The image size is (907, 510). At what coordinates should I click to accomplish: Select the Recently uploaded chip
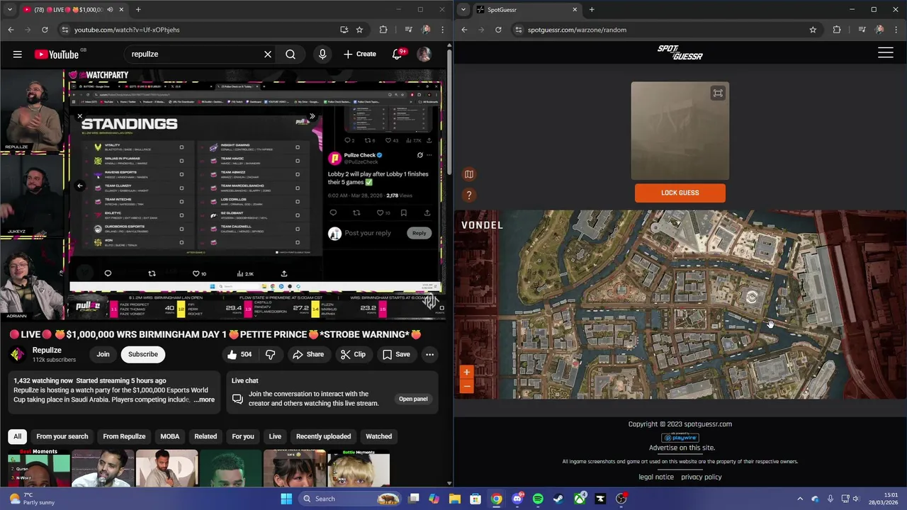pyautogui.click(x=323, y=436)
